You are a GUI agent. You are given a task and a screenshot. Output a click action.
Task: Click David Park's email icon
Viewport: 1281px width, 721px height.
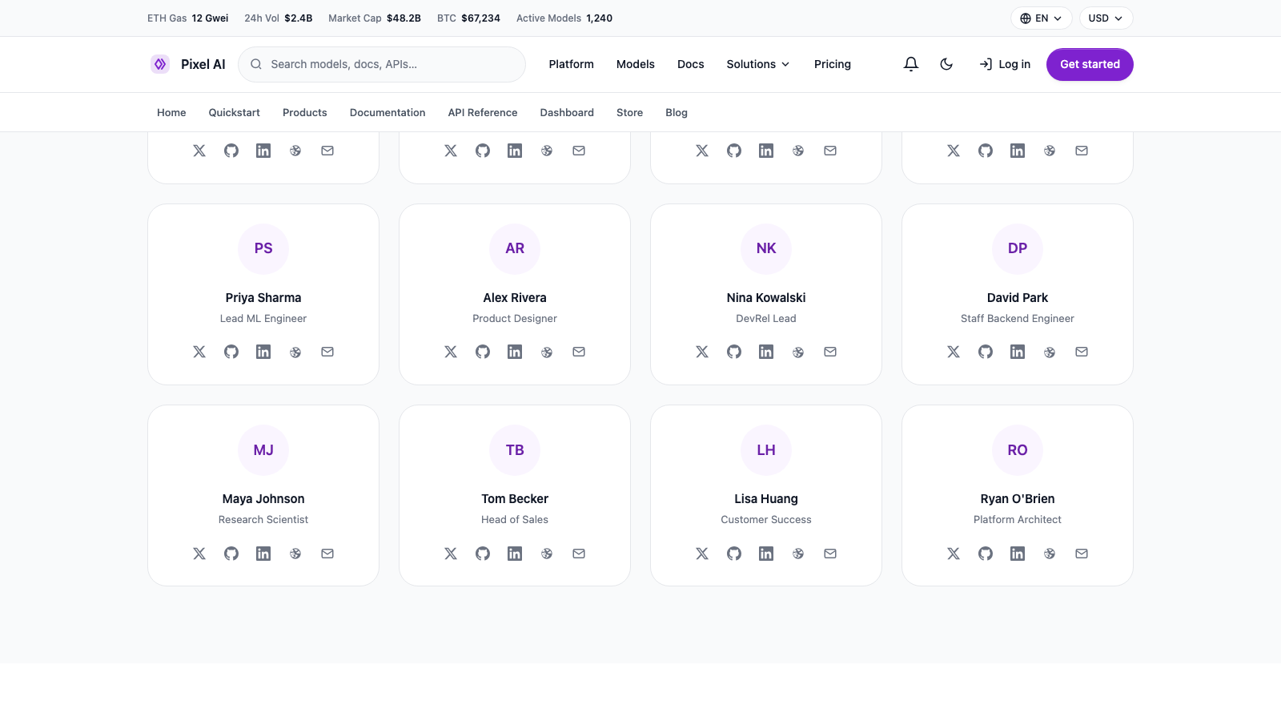pos(1082,352)
